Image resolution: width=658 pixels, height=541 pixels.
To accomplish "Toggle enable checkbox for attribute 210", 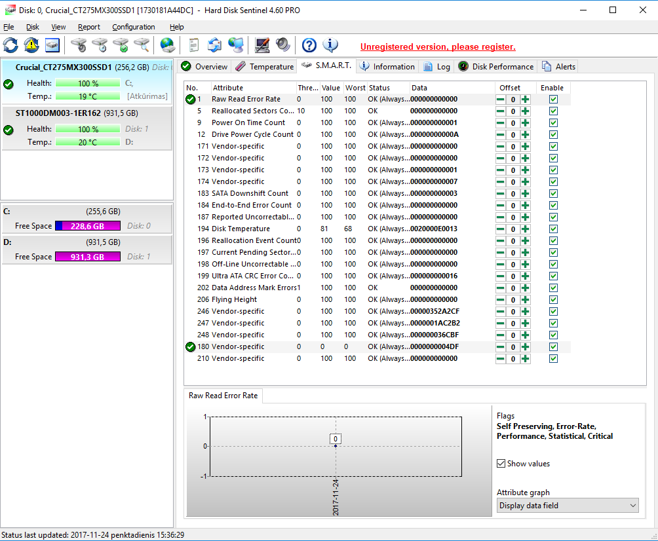I will click(554, 358).
